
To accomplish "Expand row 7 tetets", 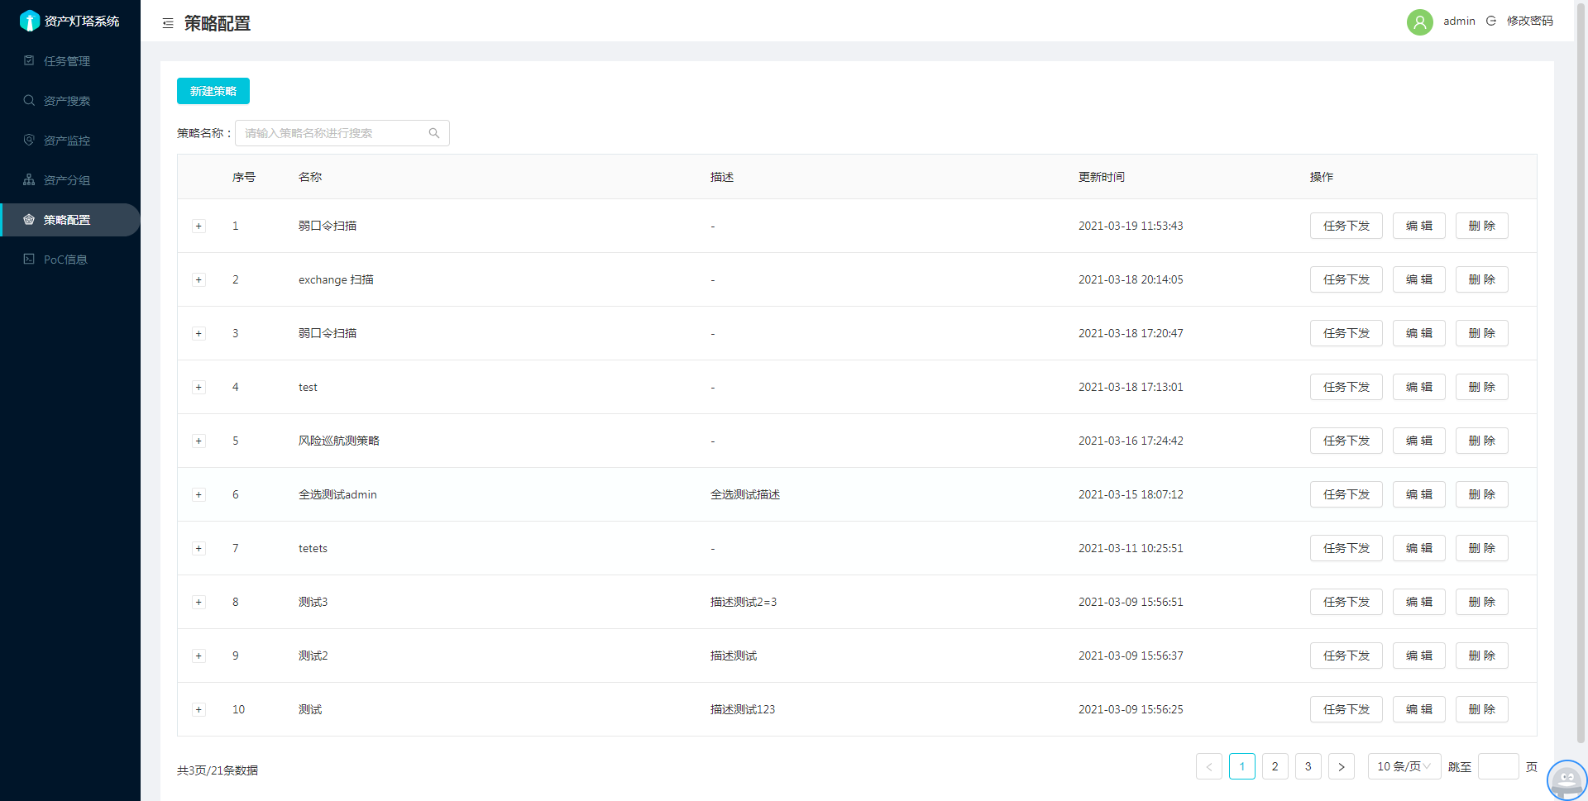I will pyautogui.click(x=198, y=548).
